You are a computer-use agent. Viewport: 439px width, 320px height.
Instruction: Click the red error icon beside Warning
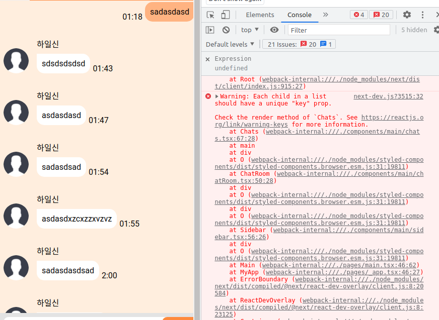click(x=208, y=96)
